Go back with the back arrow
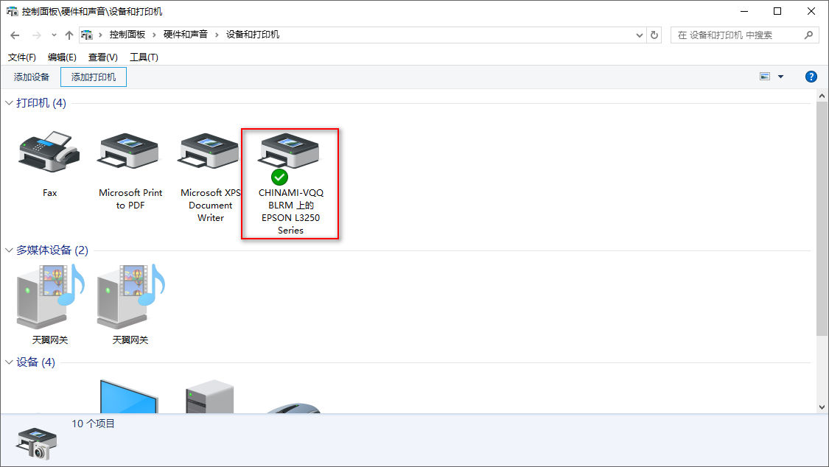 15,35
